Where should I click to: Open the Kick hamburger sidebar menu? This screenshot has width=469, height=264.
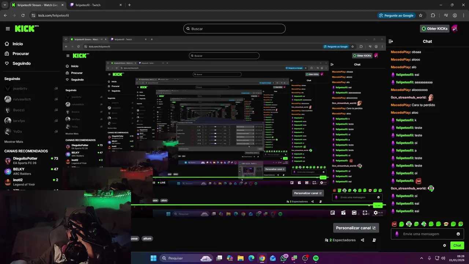[8, 29]
